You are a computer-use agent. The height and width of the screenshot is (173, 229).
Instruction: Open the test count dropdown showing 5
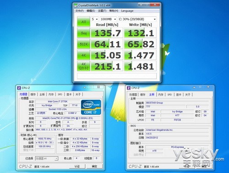(95, 19)
